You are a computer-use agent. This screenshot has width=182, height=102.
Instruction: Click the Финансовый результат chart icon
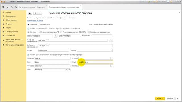[3, 40]
